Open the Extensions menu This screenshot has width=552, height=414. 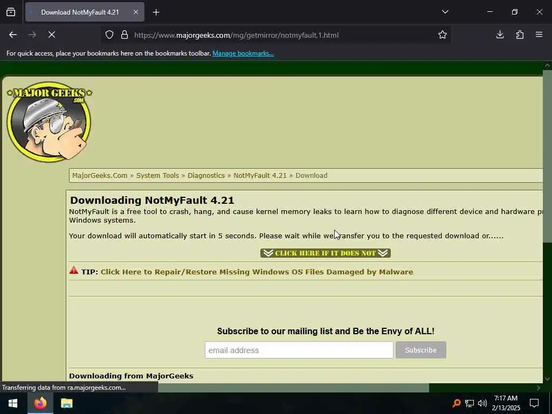click(520, 34)
